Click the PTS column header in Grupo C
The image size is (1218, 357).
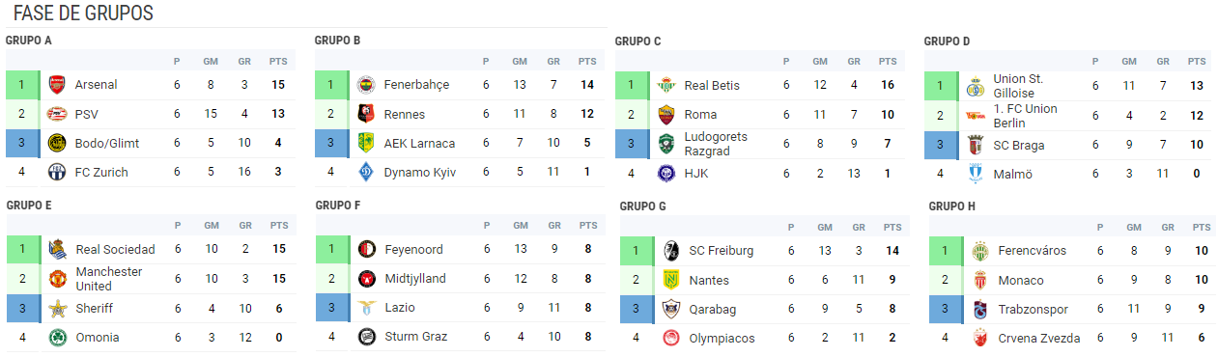888,62
